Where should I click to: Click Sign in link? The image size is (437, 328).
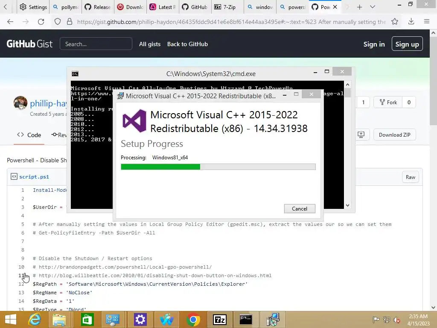tap(374, 44)
